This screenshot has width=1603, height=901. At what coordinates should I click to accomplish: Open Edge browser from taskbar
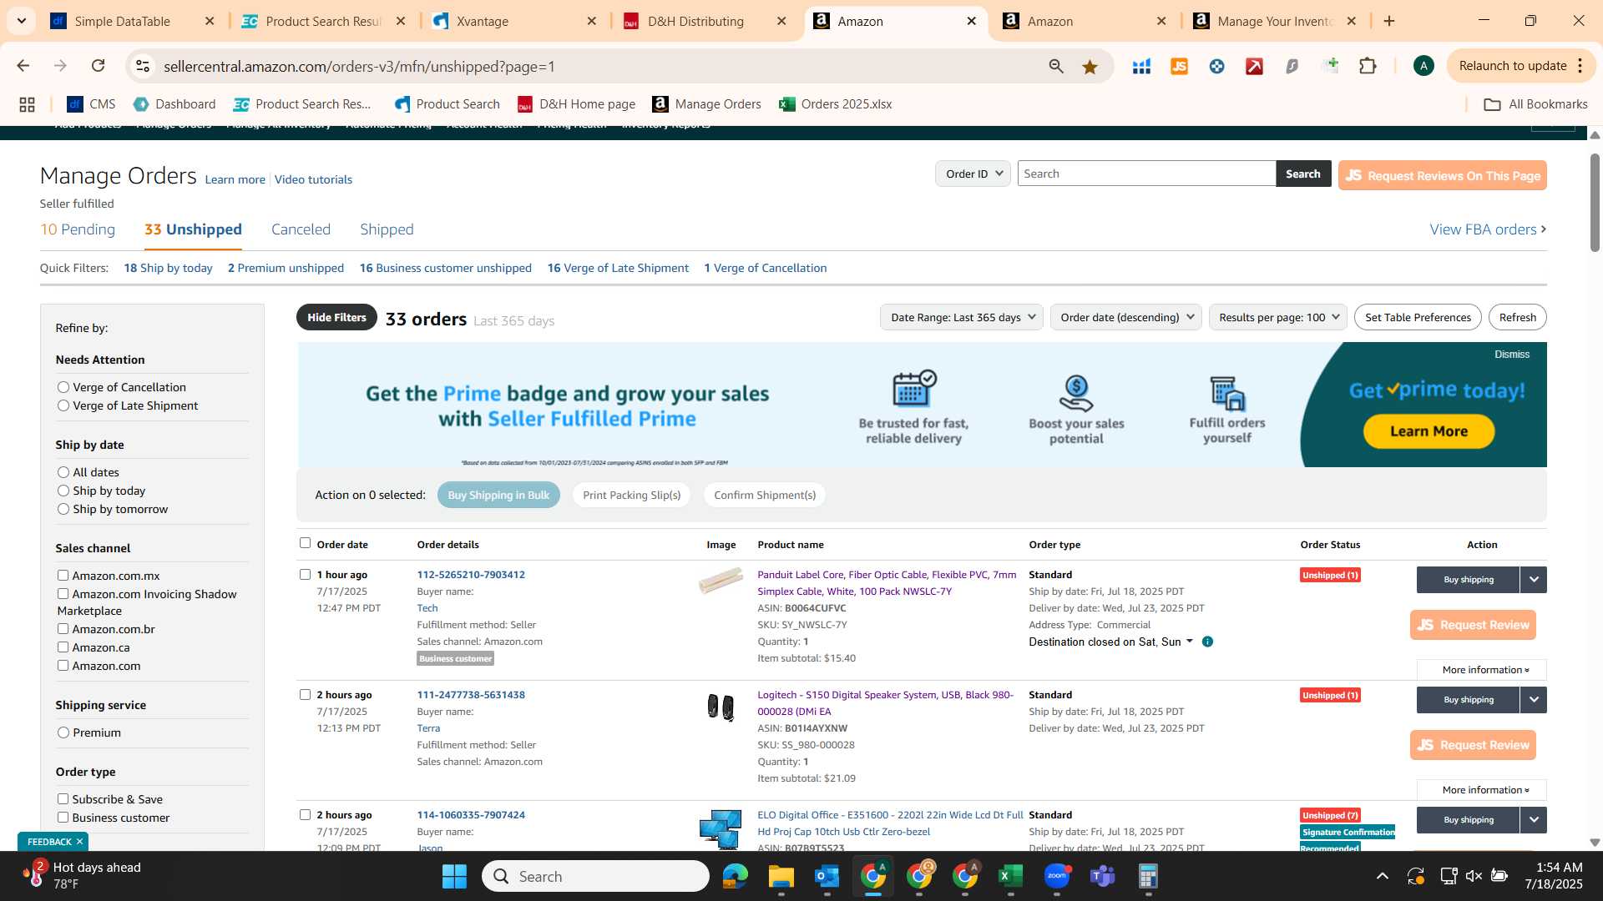pyautogui.click(x=736, y=876)
